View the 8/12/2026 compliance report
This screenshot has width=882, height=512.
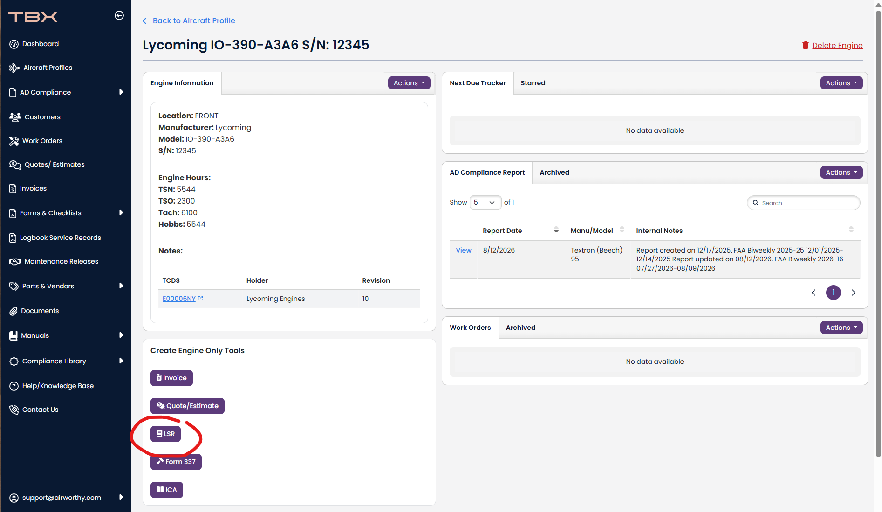[464, 250]
